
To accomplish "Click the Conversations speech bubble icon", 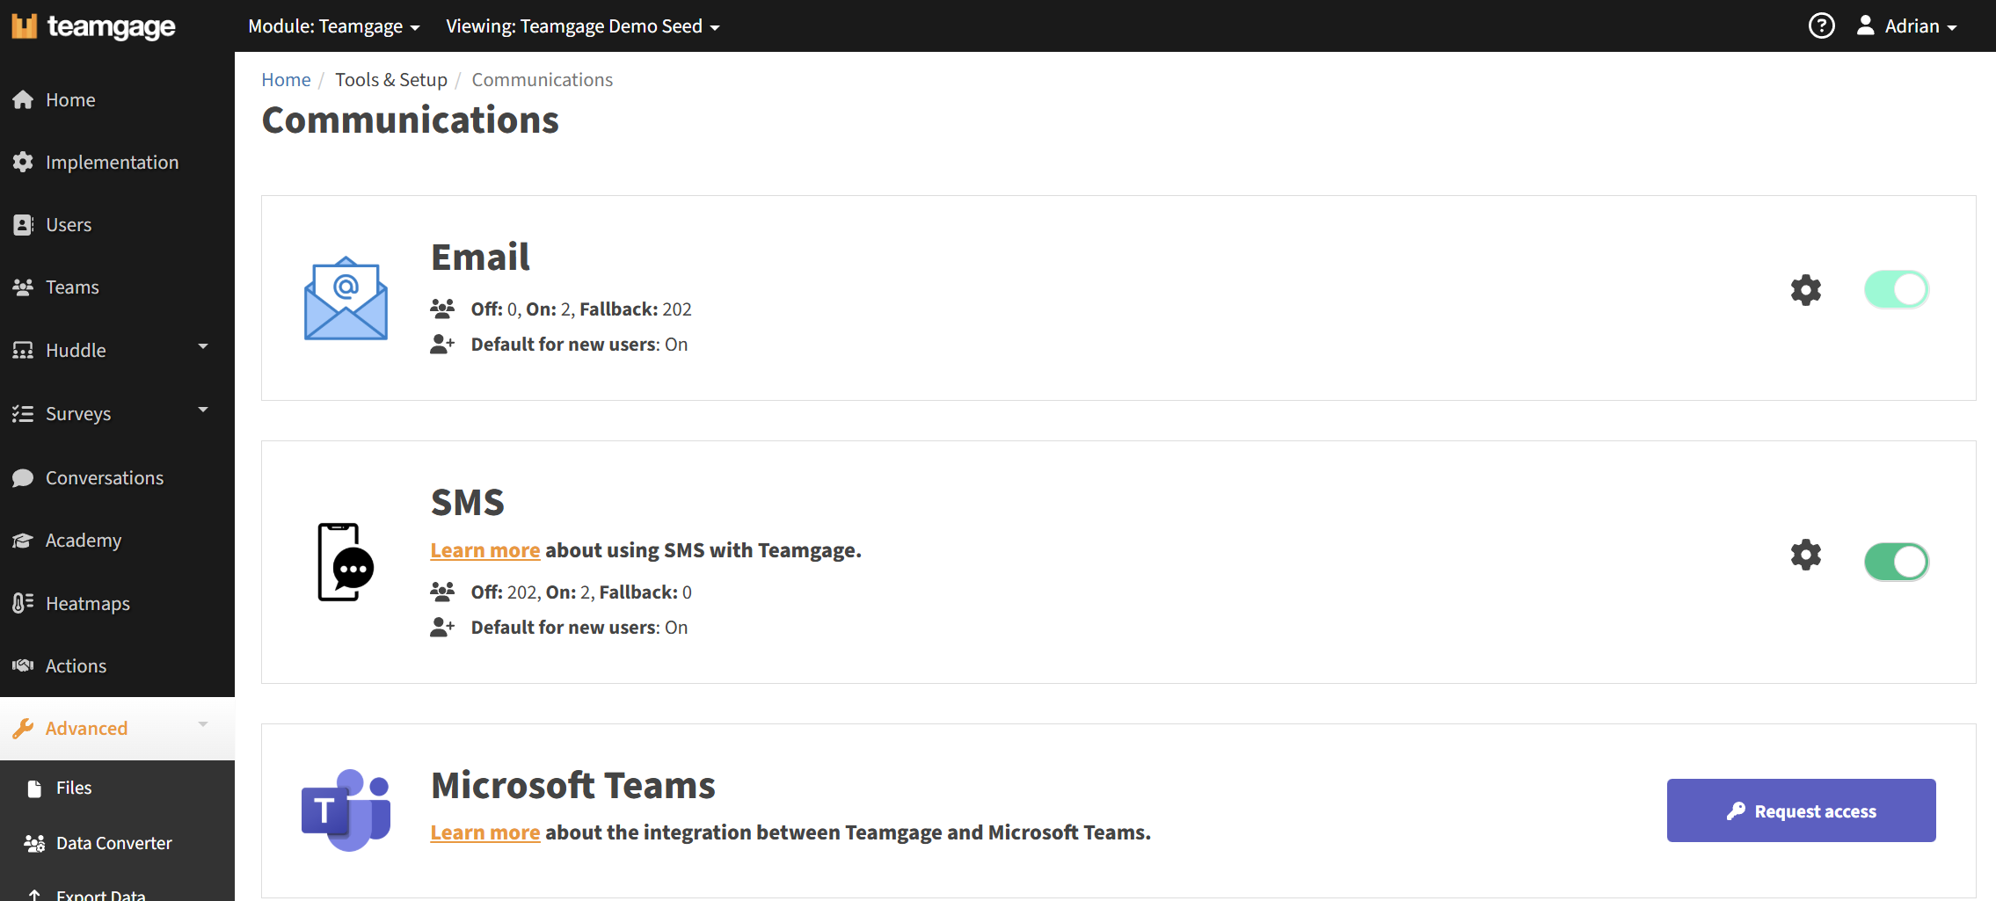I will point(23,477).
